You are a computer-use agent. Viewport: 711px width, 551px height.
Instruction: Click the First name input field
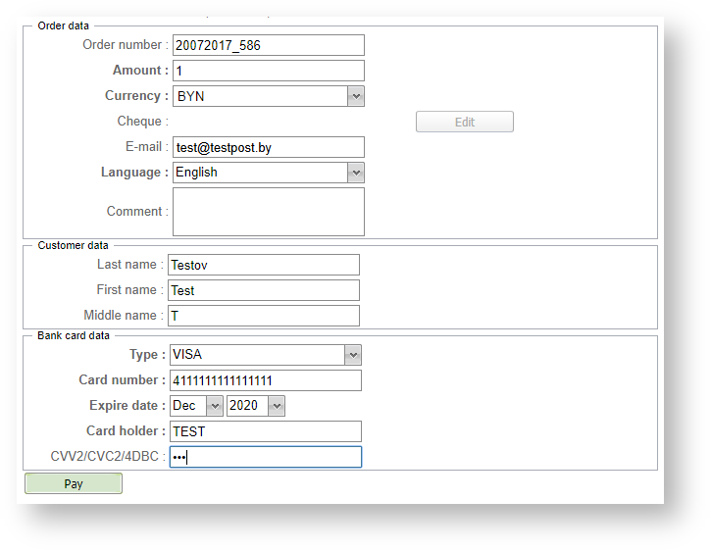[263, 290]
